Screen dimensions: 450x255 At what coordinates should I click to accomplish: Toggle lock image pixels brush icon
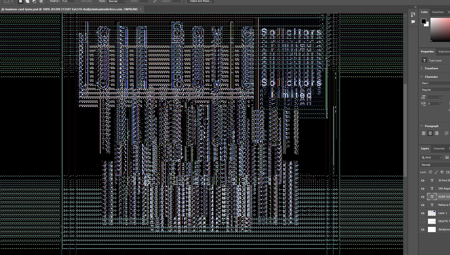(436, 172)
